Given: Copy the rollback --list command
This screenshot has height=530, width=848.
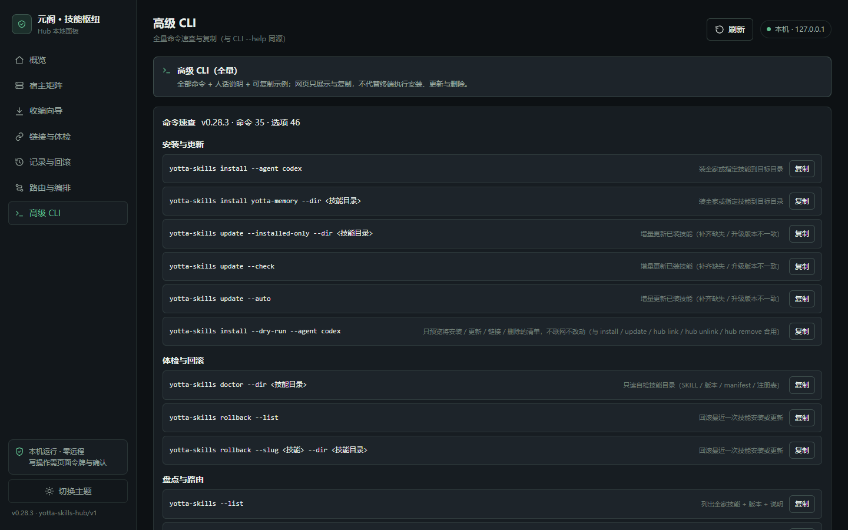Looking at the screenshot, I should click(802, 418).
